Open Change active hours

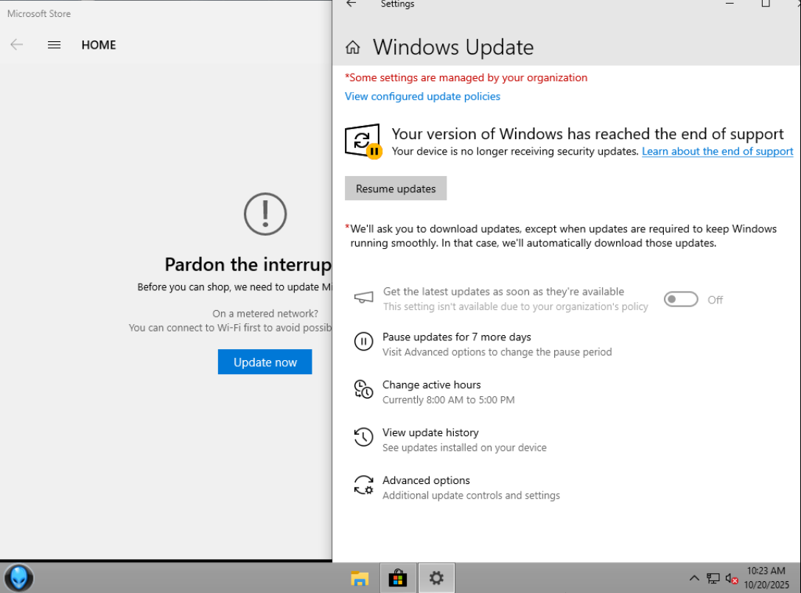[x=432, y=385]
